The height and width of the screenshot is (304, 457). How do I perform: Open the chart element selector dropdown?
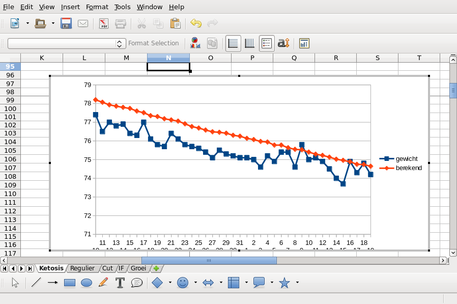point(120,44)
